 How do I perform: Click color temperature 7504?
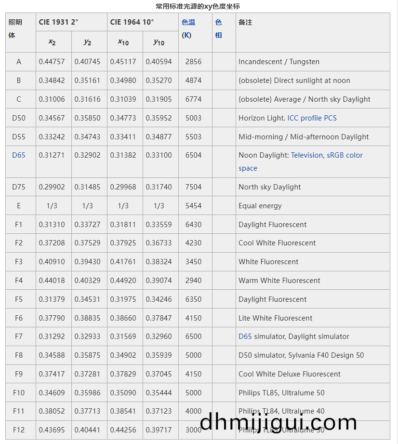point(193,187)
